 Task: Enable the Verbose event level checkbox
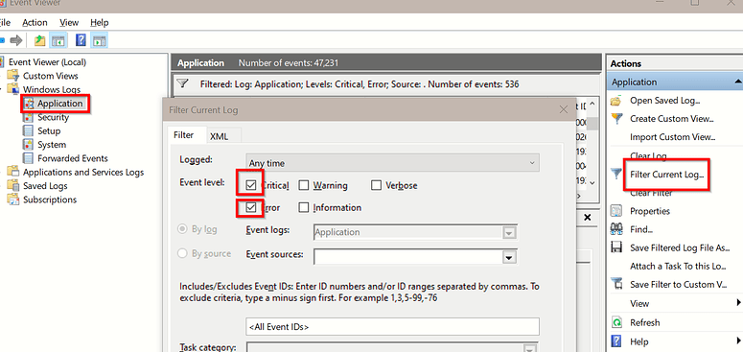376,186
